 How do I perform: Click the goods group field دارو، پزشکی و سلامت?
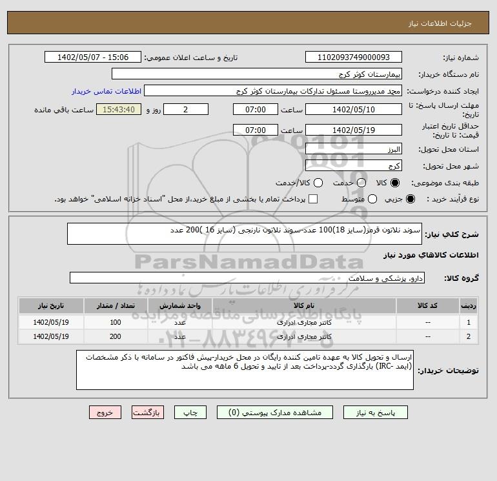pyautogui.click(x=247, y=278)
